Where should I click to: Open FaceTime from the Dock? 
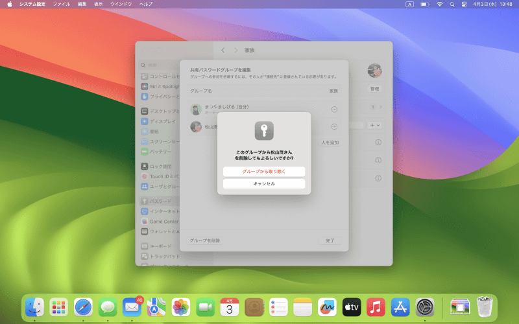(205, 307)
